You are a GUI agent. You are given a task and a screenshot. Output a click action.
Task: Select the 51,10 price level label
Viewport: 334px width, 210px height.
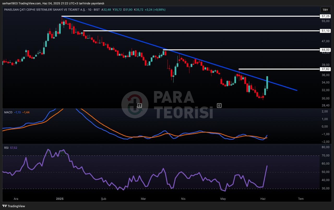[325, 31]
